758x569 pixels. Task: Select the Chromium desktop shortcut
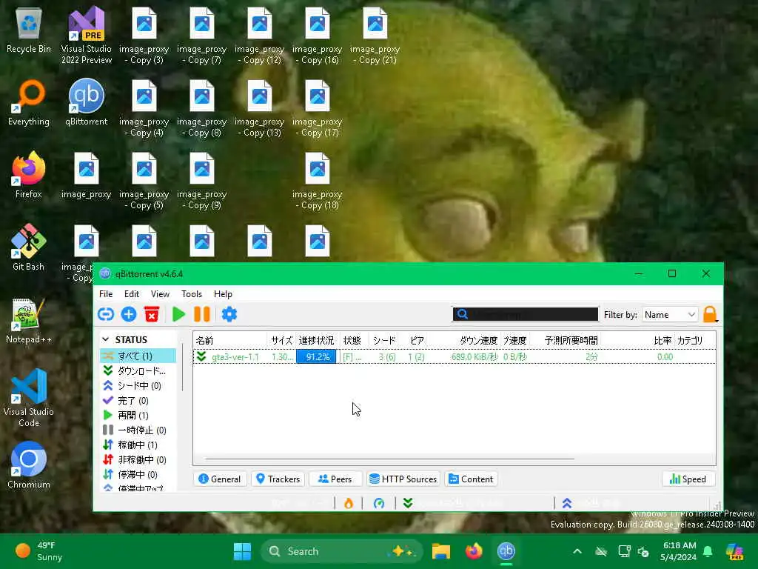29,465
